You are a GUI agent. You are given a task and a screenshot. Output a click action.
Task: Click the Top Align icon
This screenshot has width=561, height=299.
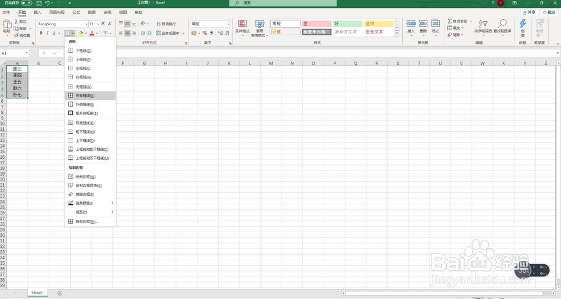121,24
